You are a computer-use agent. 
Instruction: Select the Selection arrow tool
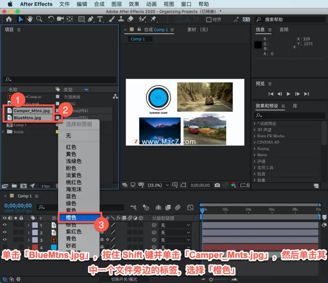click(20, 19)
